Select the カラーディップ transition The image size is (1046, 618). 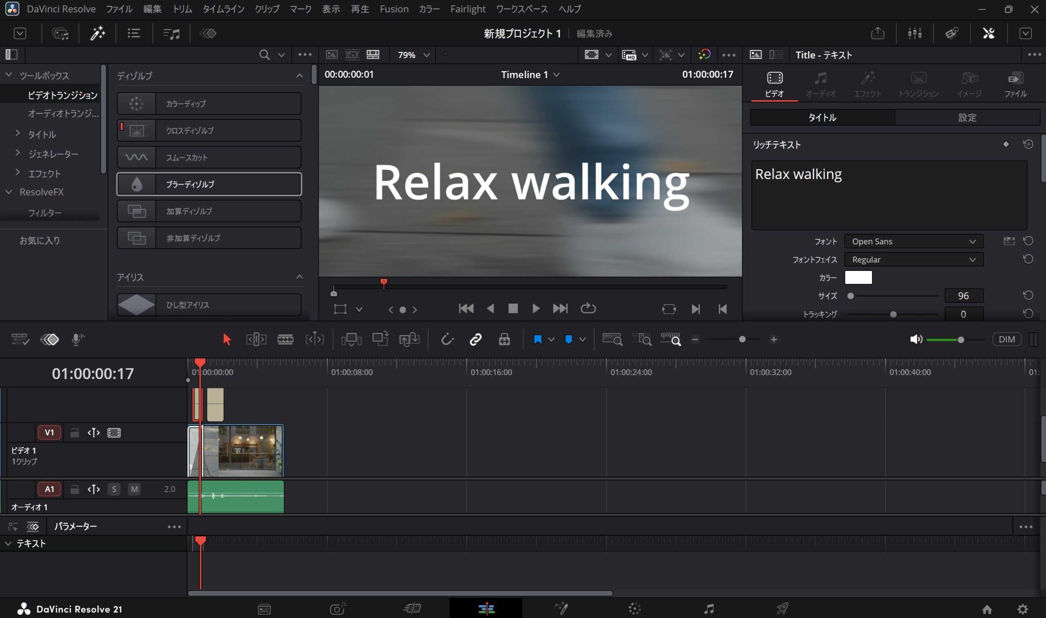[209, 104]
